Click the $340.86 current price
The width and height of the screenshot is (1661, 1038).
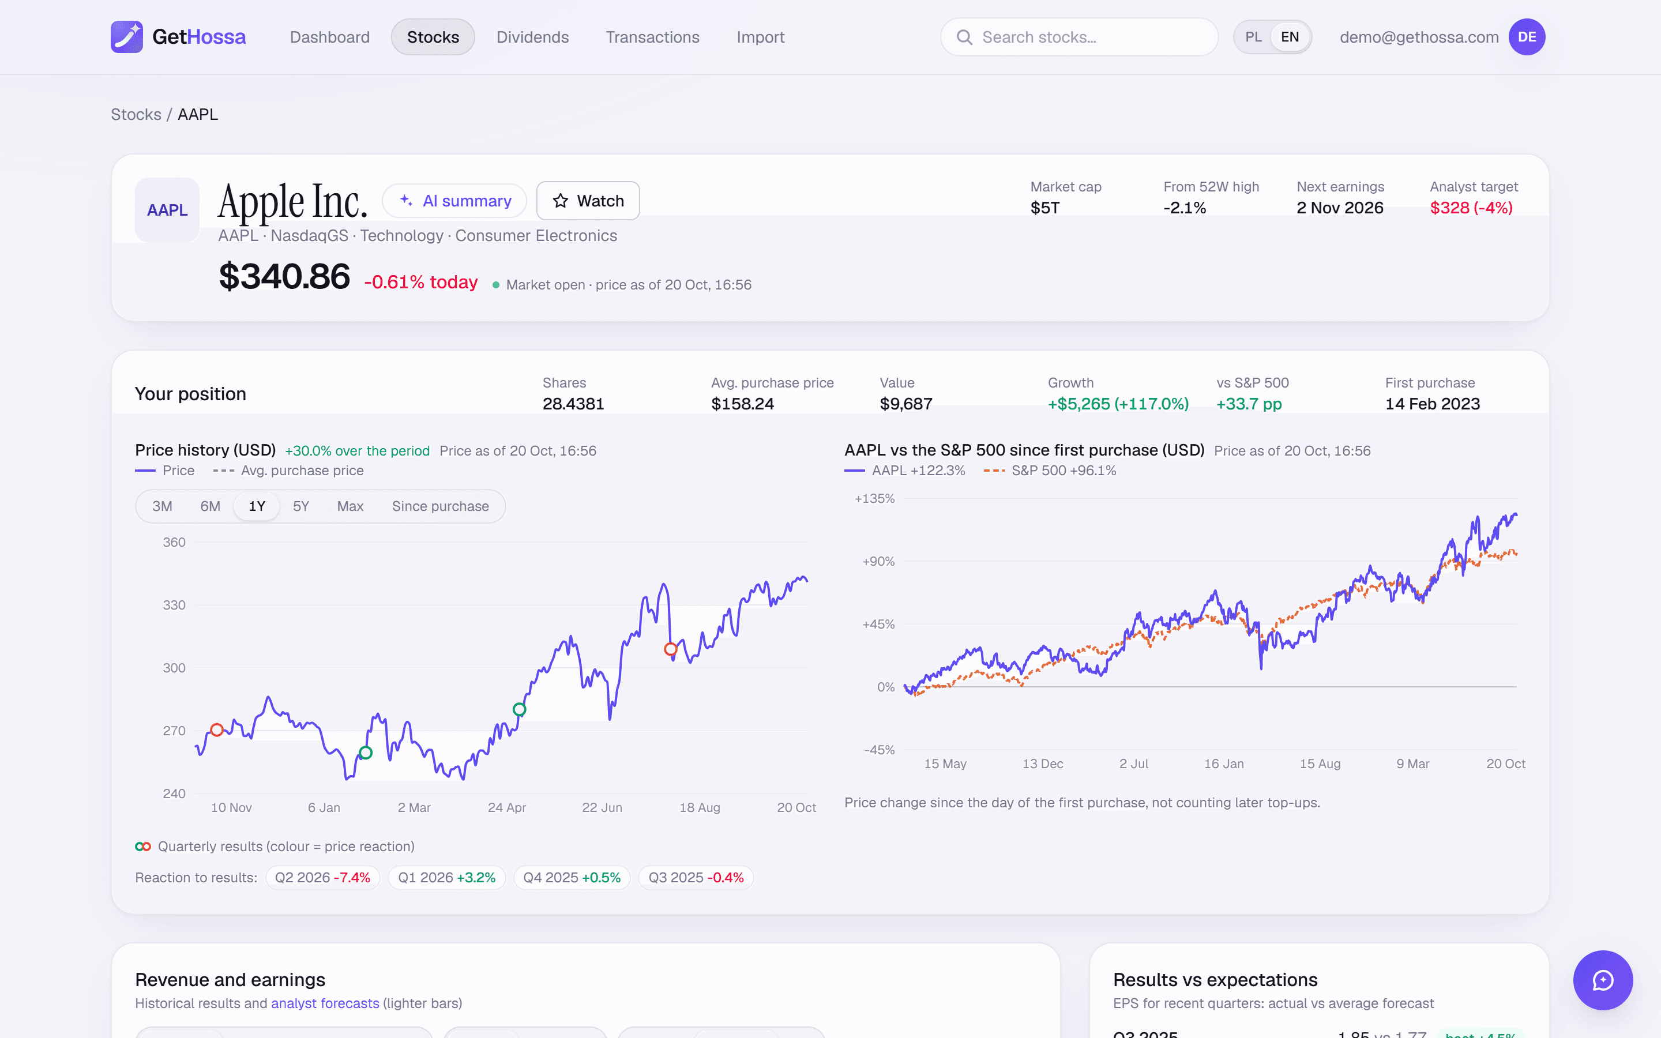pos(284,277)
